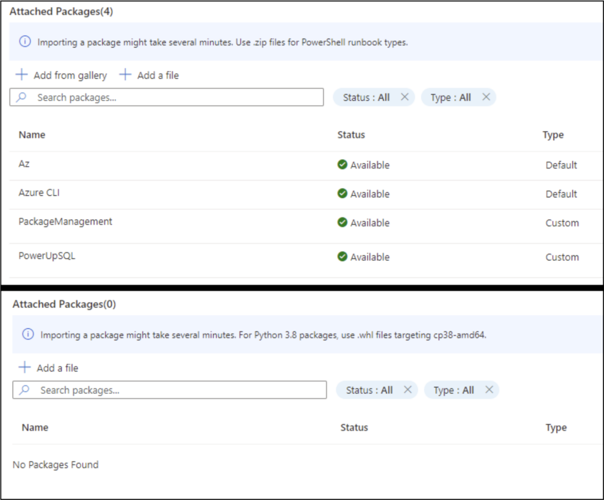Focus the upper Search packages field
604x500 pixels.
[x=166, y=97]
